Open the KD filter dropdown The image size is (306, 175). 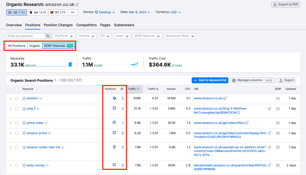[105, 36]
